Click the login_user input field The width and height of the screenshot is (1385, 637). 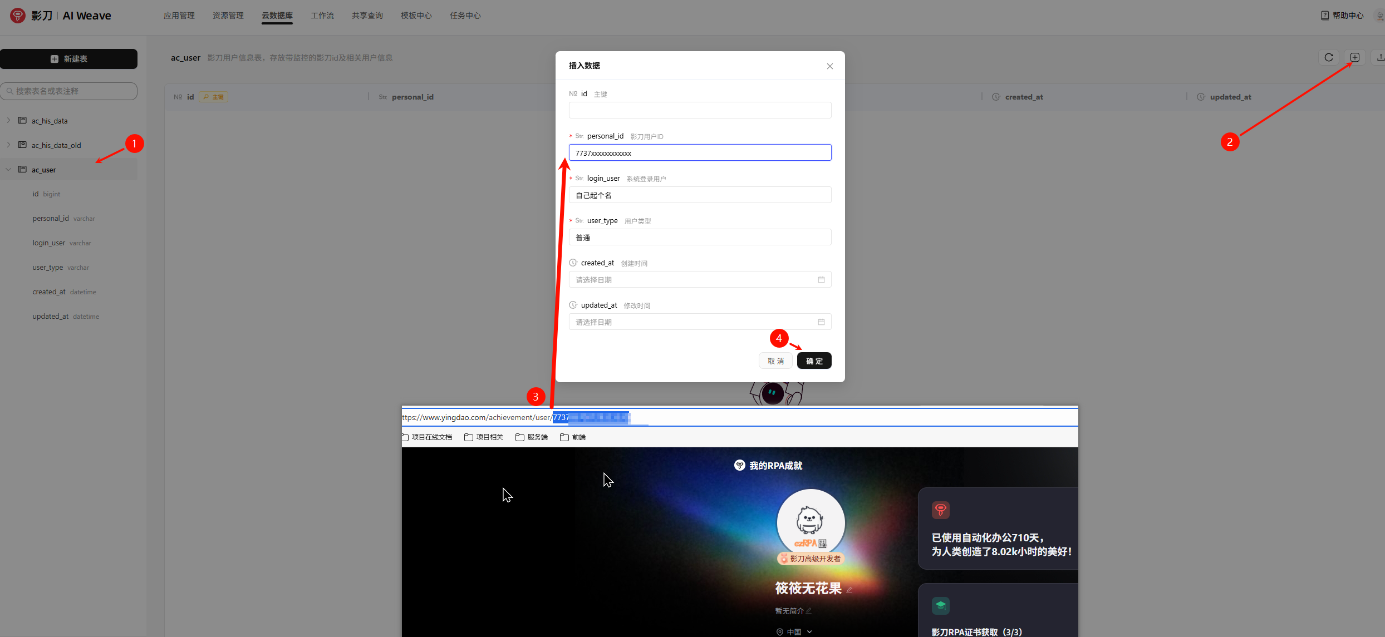pos(700,195)
